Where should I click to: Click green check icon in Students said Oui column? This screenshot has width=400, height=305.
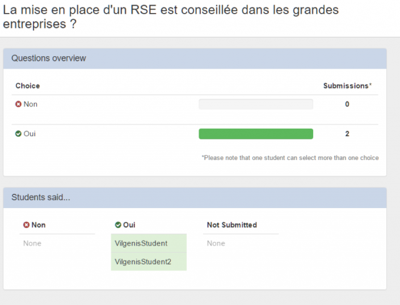(118, 225)
